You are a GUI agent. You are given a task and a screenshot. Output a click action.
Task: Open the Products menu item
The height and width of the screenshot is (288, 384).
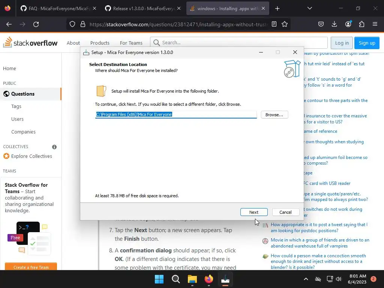100,43
